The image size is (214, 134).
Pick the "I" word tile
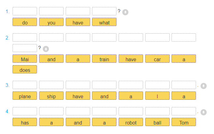pyautogui.click(x=157, y=96)
